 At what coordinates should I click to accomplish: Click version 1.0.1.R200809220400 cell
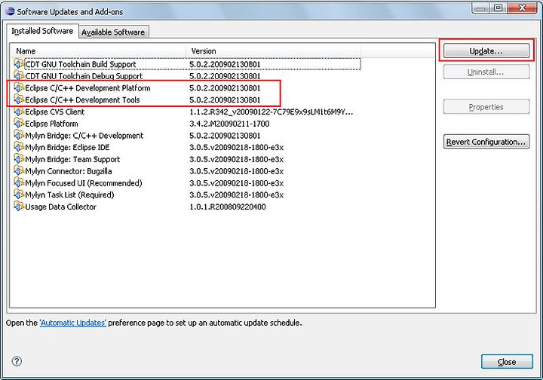pyautogui.click(x=228, y=207)
